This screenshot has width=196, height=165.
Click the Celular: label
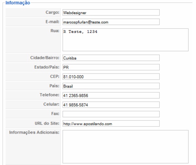51,104
